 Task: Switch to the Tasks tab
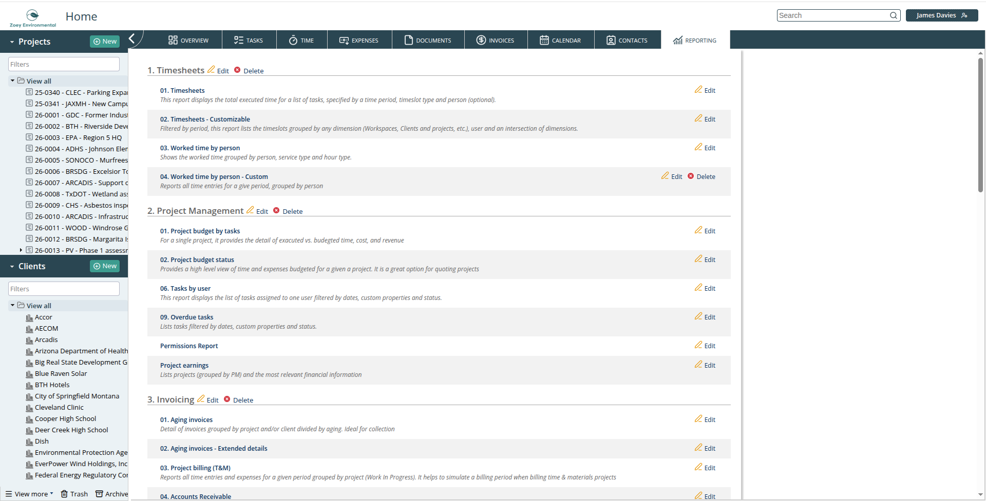point(249,40)
